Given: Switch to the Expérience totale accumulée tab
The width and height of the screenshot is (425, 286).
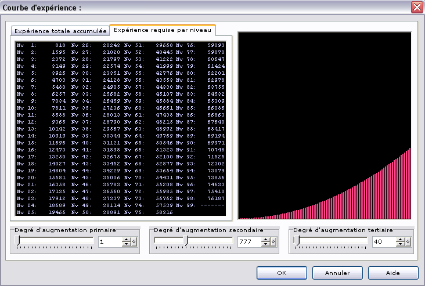Looking at the screenshot, I should point(60,31).
